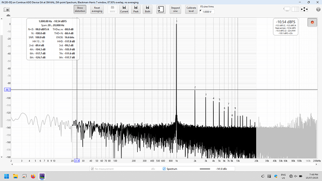Image resolution: width=322 pixels, height=181 pixels.
Task: Open the clock showing 7:48 PM
Action: click(x=312, y=176)
